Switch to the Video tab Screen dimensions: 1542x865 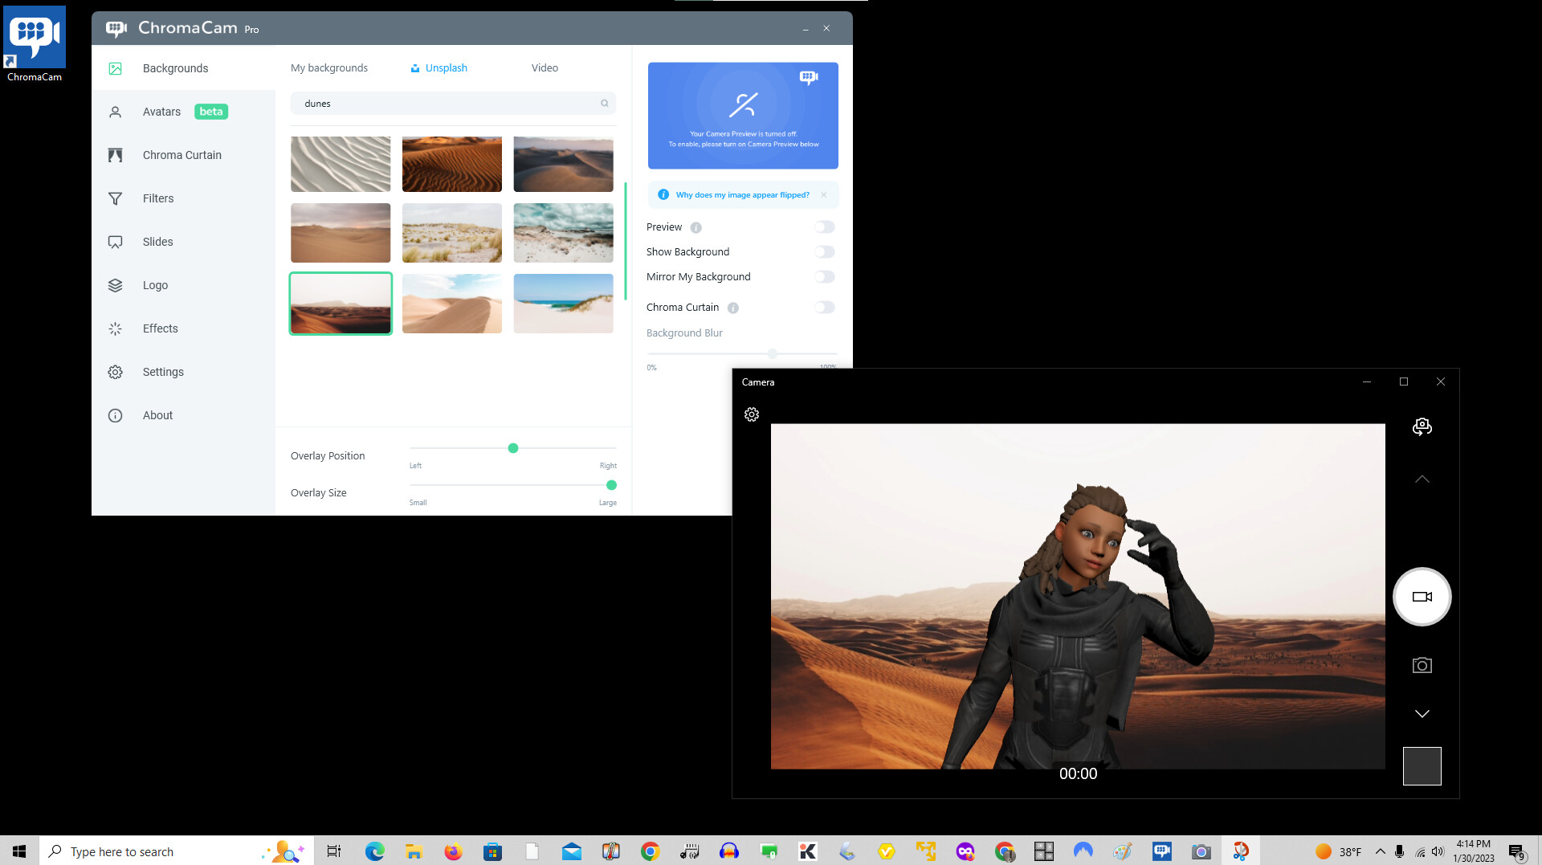(x=544, y=67)
